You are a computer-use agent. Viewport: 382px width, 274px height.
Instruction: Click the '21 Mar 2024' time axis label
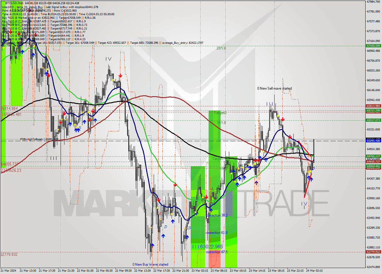pos(9,271)
